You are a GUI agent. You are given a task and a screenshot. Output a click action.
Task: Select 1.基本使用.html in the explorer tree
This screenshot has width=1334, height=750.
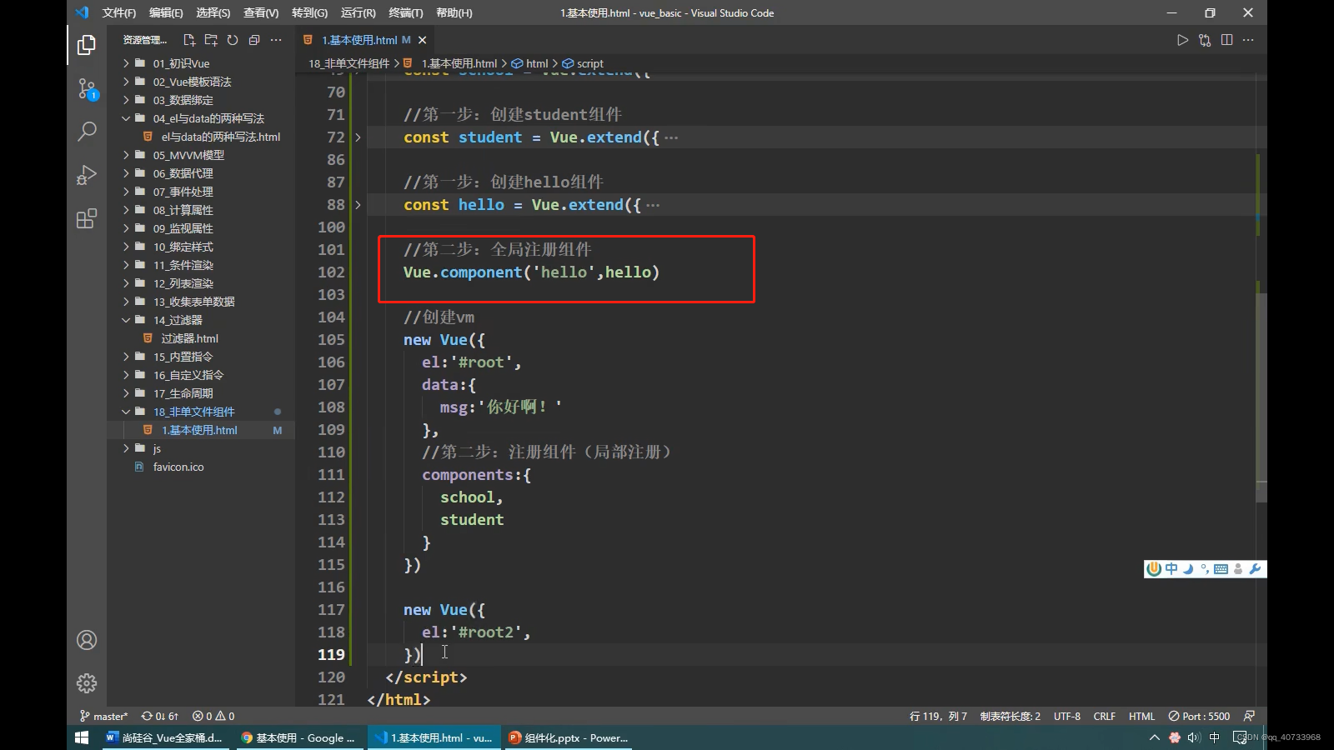(x=201, y=430)
